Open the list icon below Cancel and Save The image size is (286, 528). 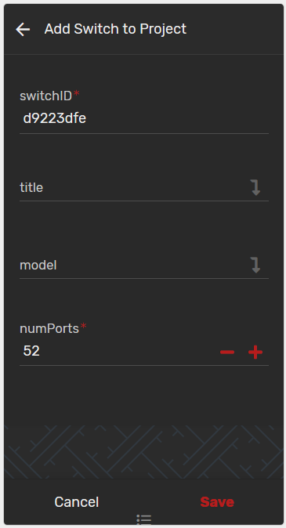(x=144, y=519)
